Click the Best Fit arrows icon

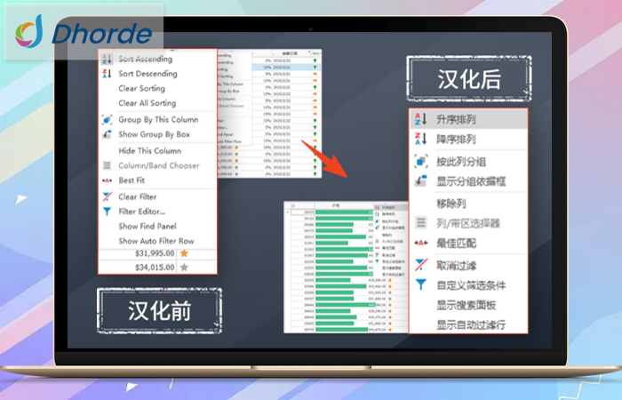click(x=107, y=180)
